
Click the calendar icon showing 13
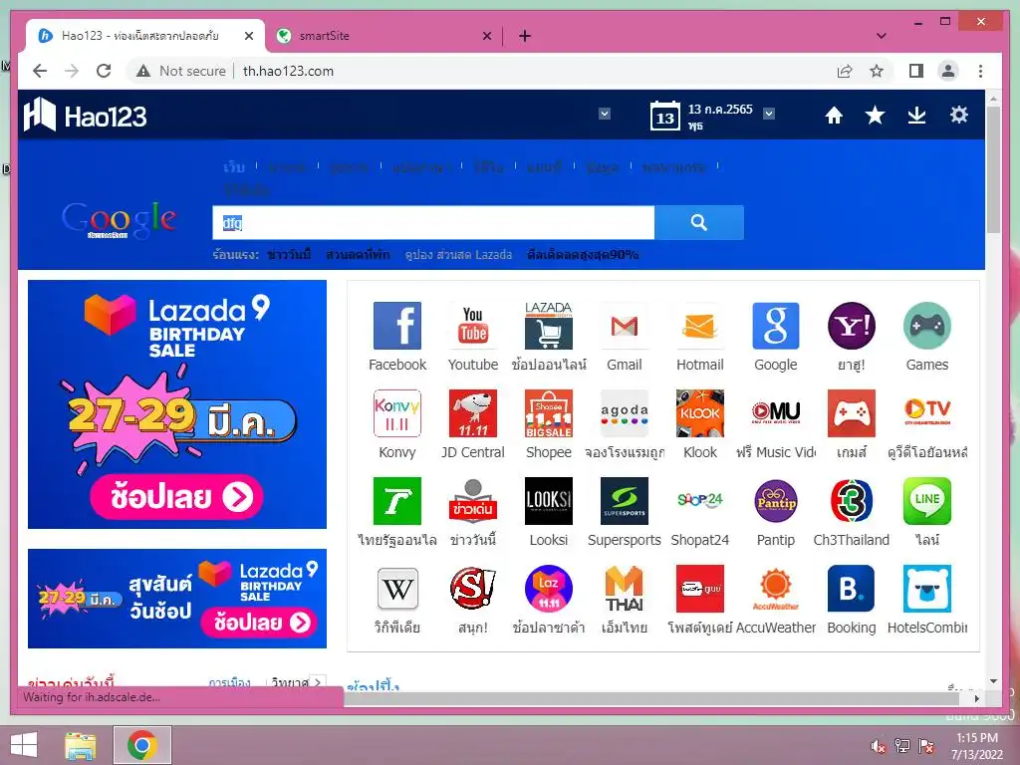(664, 116)
